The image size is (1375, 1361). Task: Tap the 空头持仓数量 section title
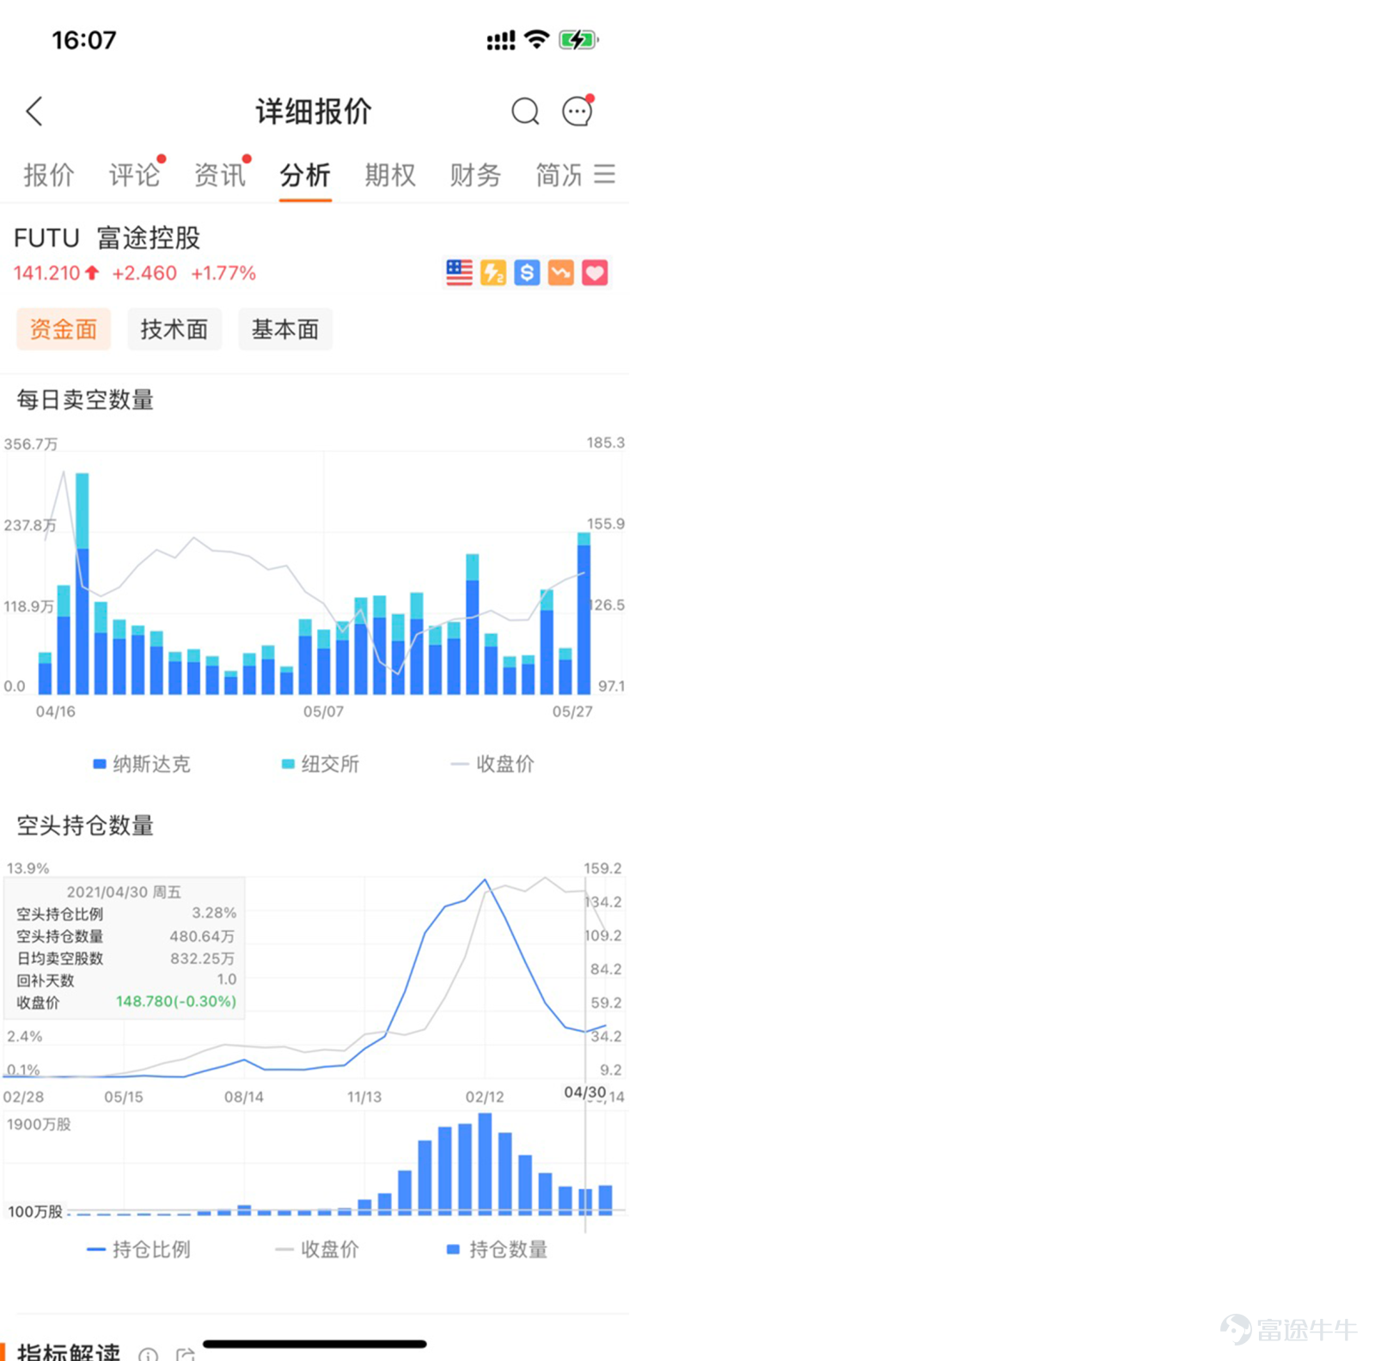[x=85, y=826]
